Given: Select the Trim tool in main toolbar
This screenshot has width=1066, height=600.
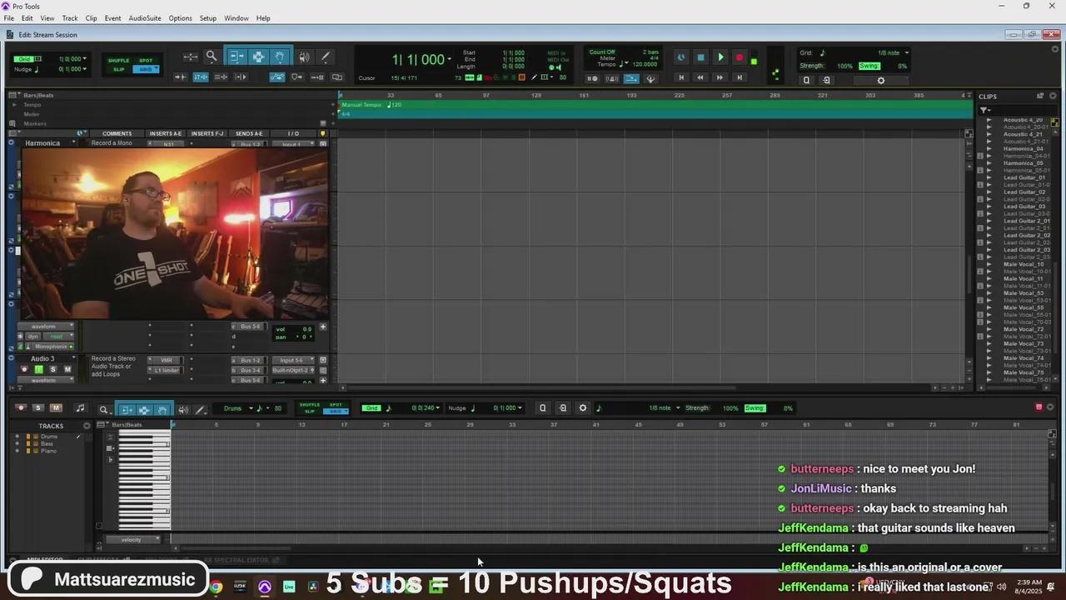Looking at the screenshot, I should tap(237, 57).
